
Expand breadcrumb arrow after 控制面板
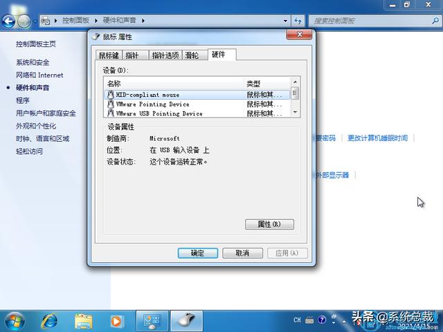click(96, 21)
